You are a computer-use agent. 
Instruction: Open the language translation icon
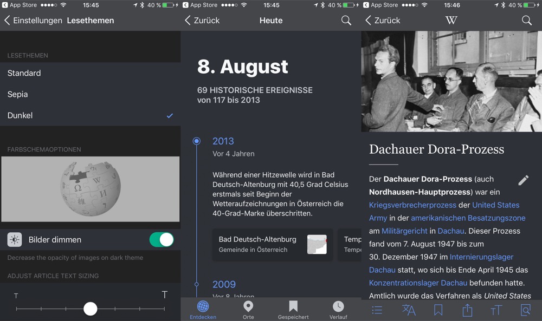(x=409, y=310)
